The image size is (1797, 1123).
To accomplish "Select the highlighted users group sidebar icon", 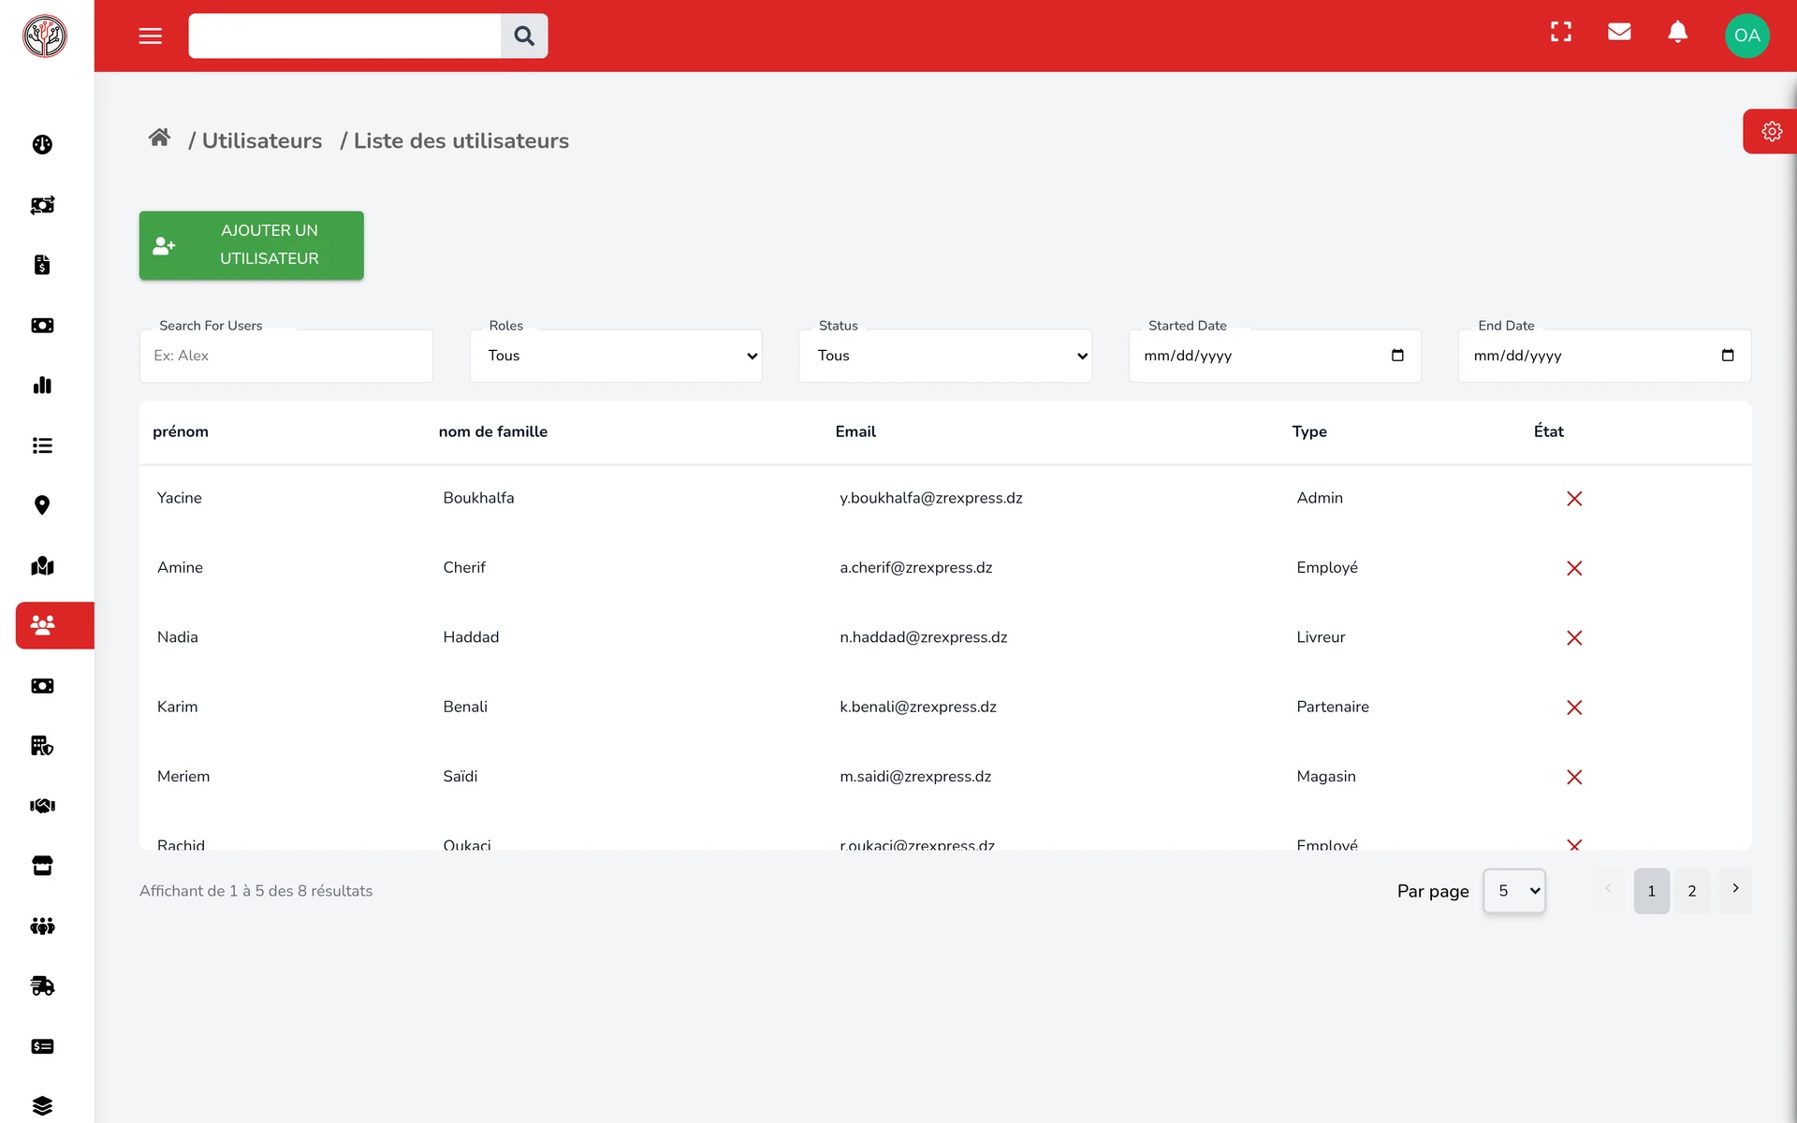I will pos(54,625).
